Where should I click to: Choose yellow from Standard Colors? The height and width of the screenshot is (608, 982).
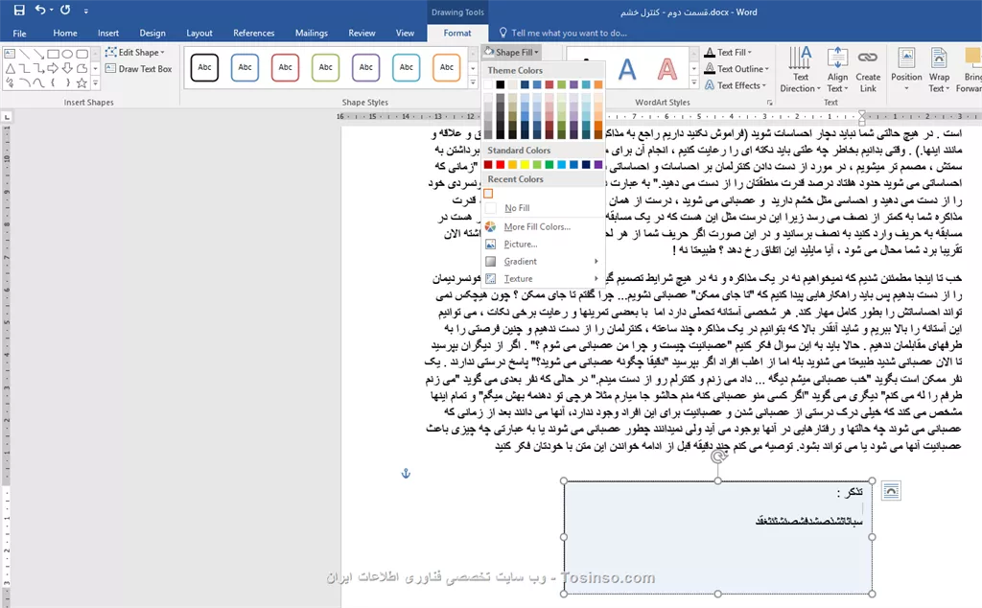coord(525,164)
